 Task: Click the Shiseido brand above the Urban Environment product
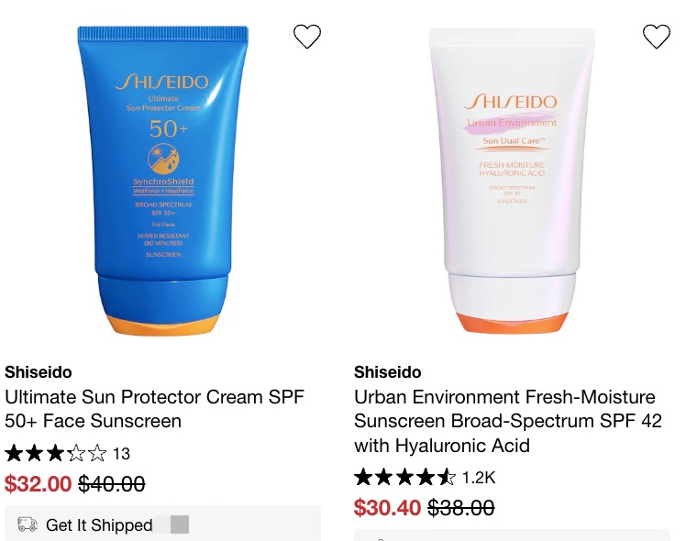388,372
